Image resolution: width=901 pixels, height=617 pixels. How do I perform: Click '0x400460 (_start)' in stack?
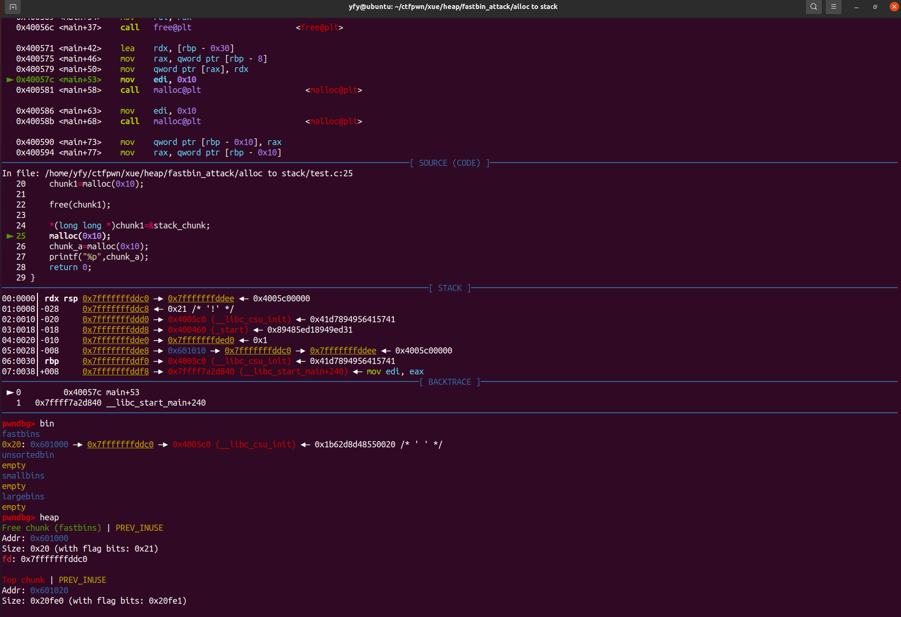(x=208, y=330)
